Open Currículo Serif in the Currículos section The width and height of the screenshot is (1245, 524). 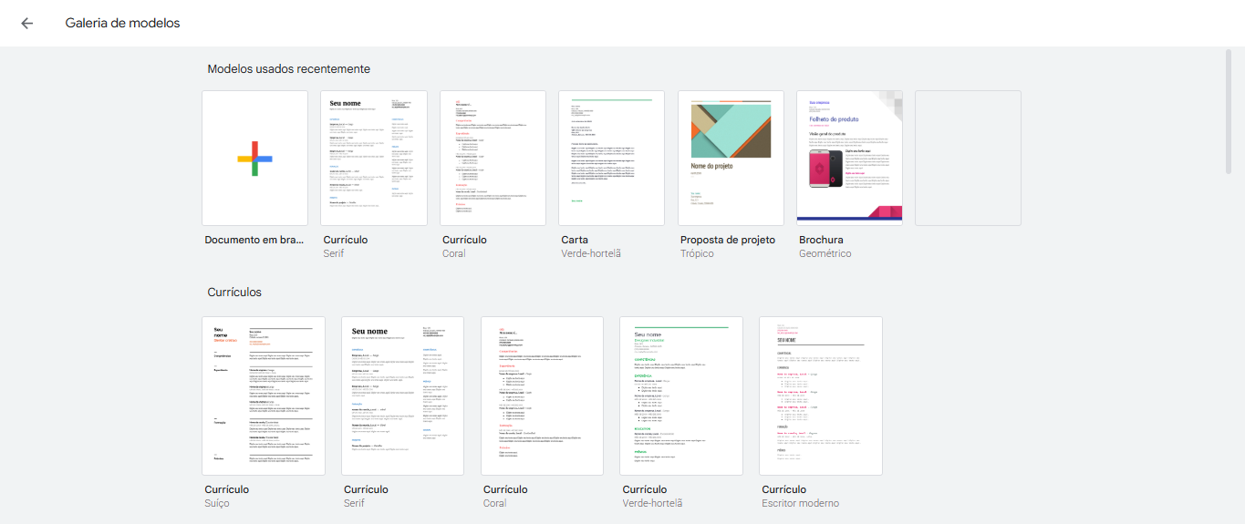tap(402, 396)
